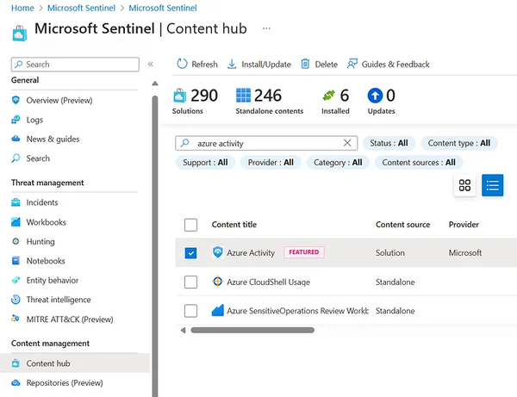Click the Delete button label

[x=326, y=65]
